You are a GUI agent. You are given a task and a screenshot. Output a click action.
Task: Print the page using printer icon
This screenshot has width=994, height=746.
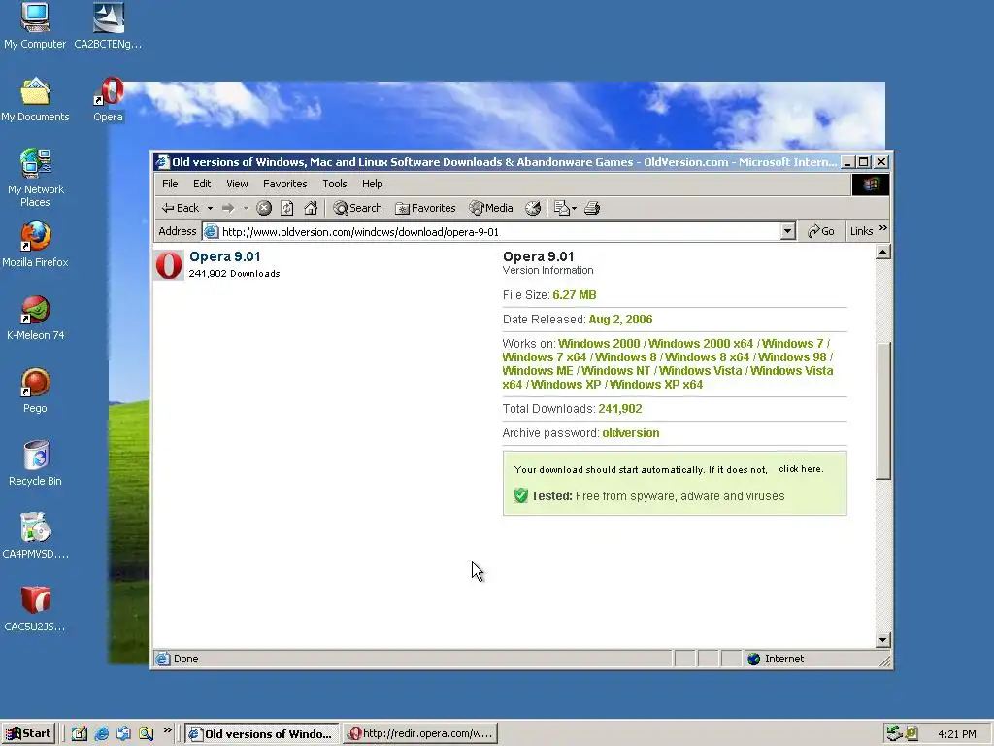coord(592,208)
